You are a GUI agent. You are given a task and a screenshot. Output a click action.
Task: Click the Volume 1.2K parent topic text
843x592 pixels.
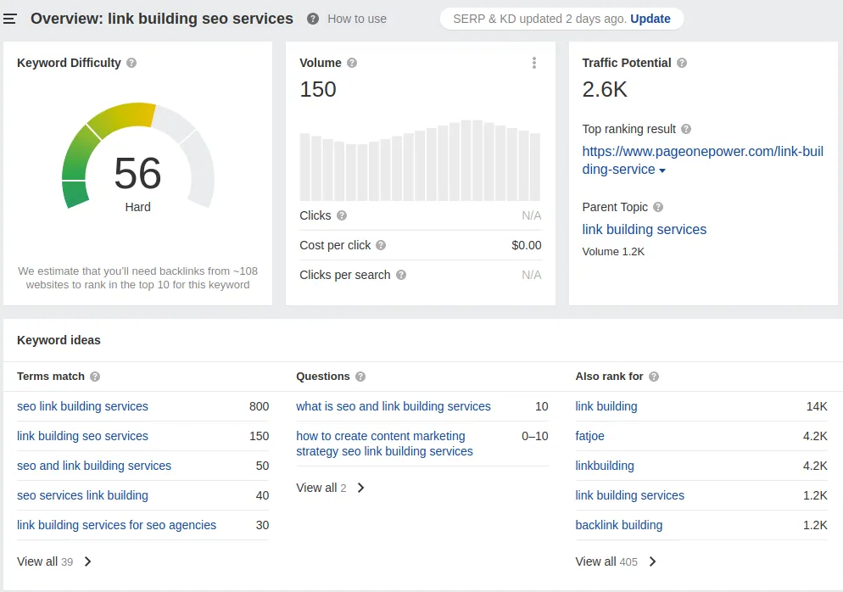(613, 252)
